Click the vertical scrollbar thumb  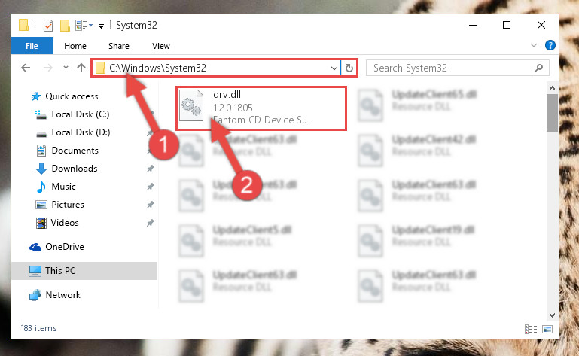[x=552, y=113]
